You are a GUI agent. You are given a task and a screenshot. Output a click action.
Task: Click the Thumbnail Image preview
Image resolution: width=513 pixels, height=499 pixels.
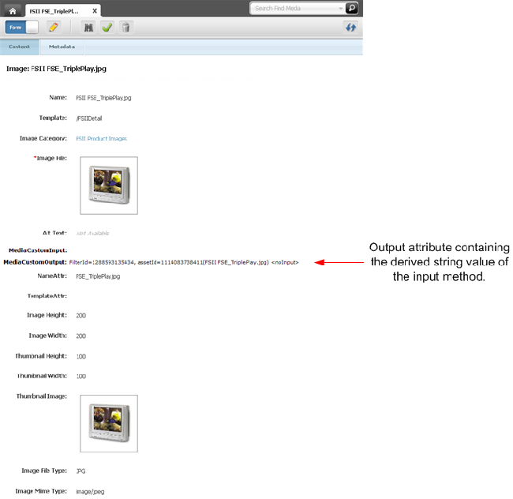109,424
